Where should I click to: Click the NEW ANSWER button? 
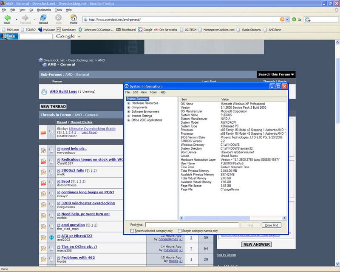coord(257,244)
